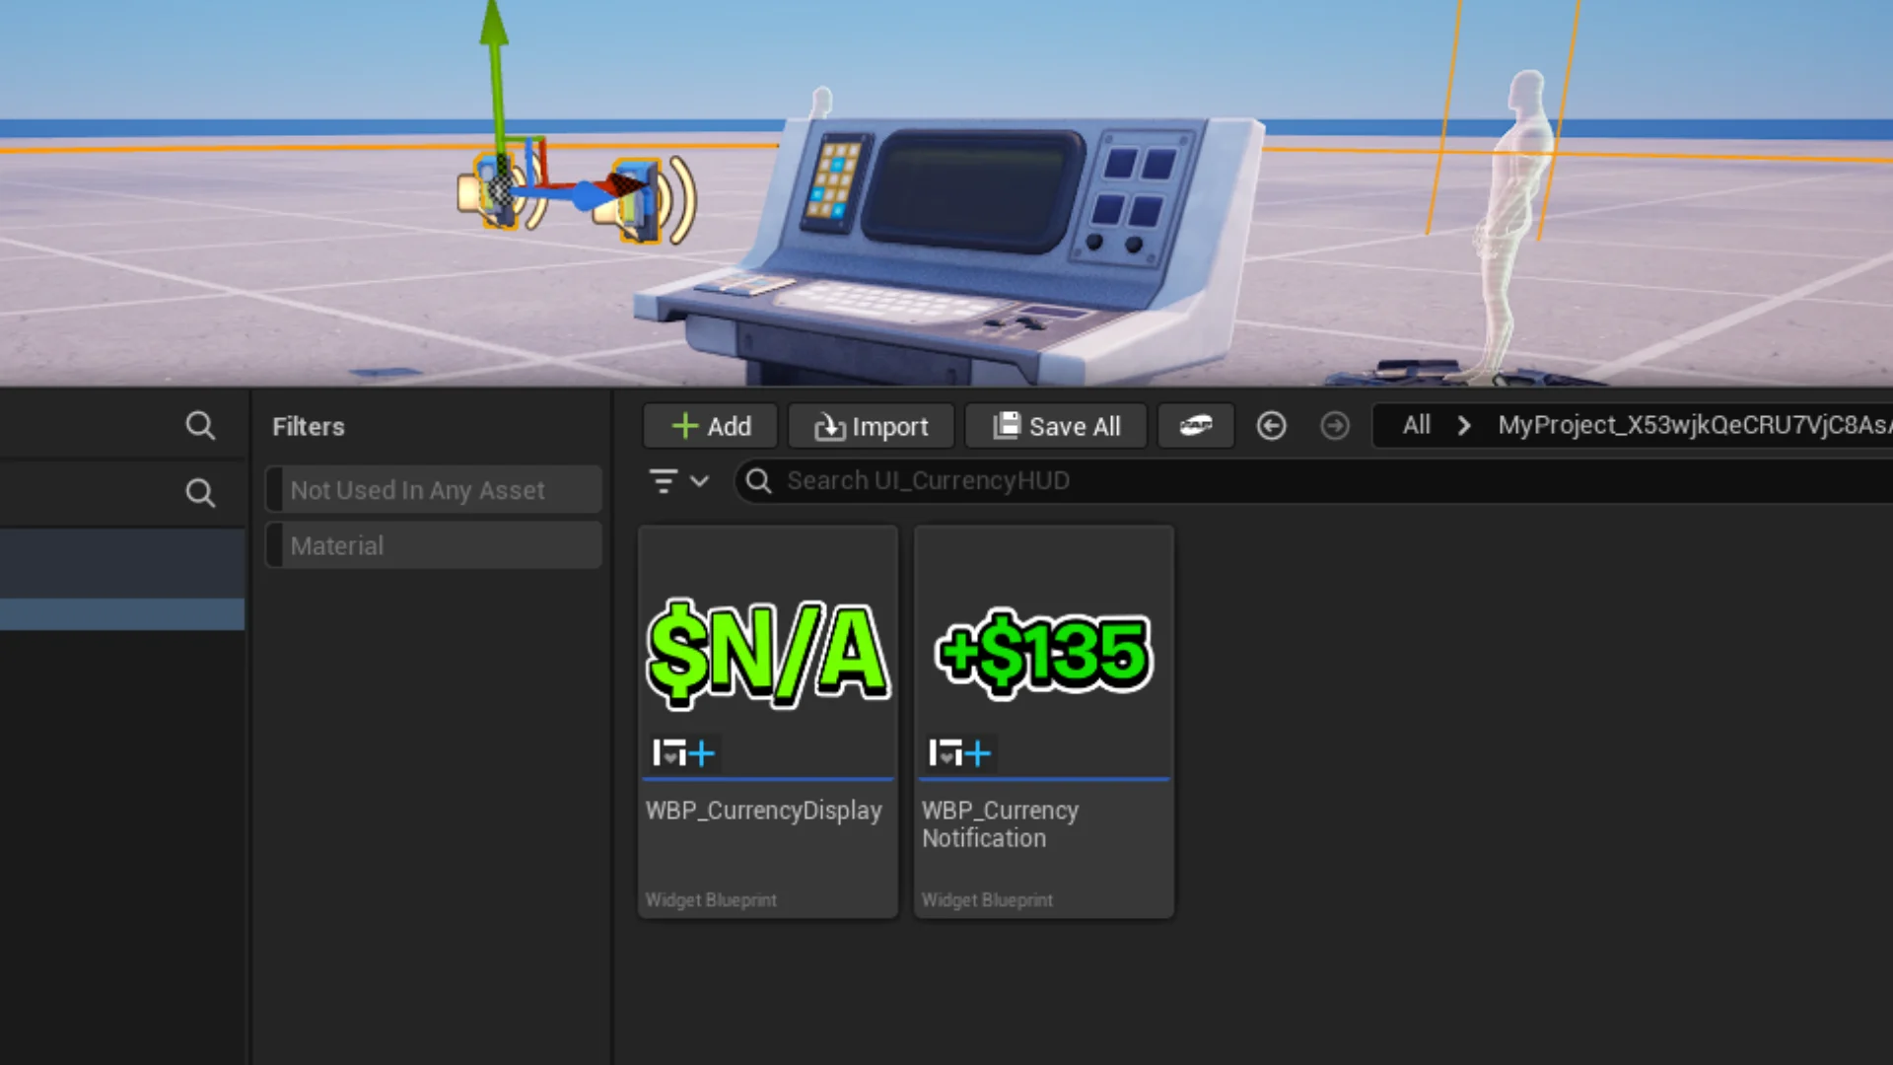Go forward with the right arrow history icon
The image size is (1893, 1065).
pyautogui.click(x=1335, y=426)
